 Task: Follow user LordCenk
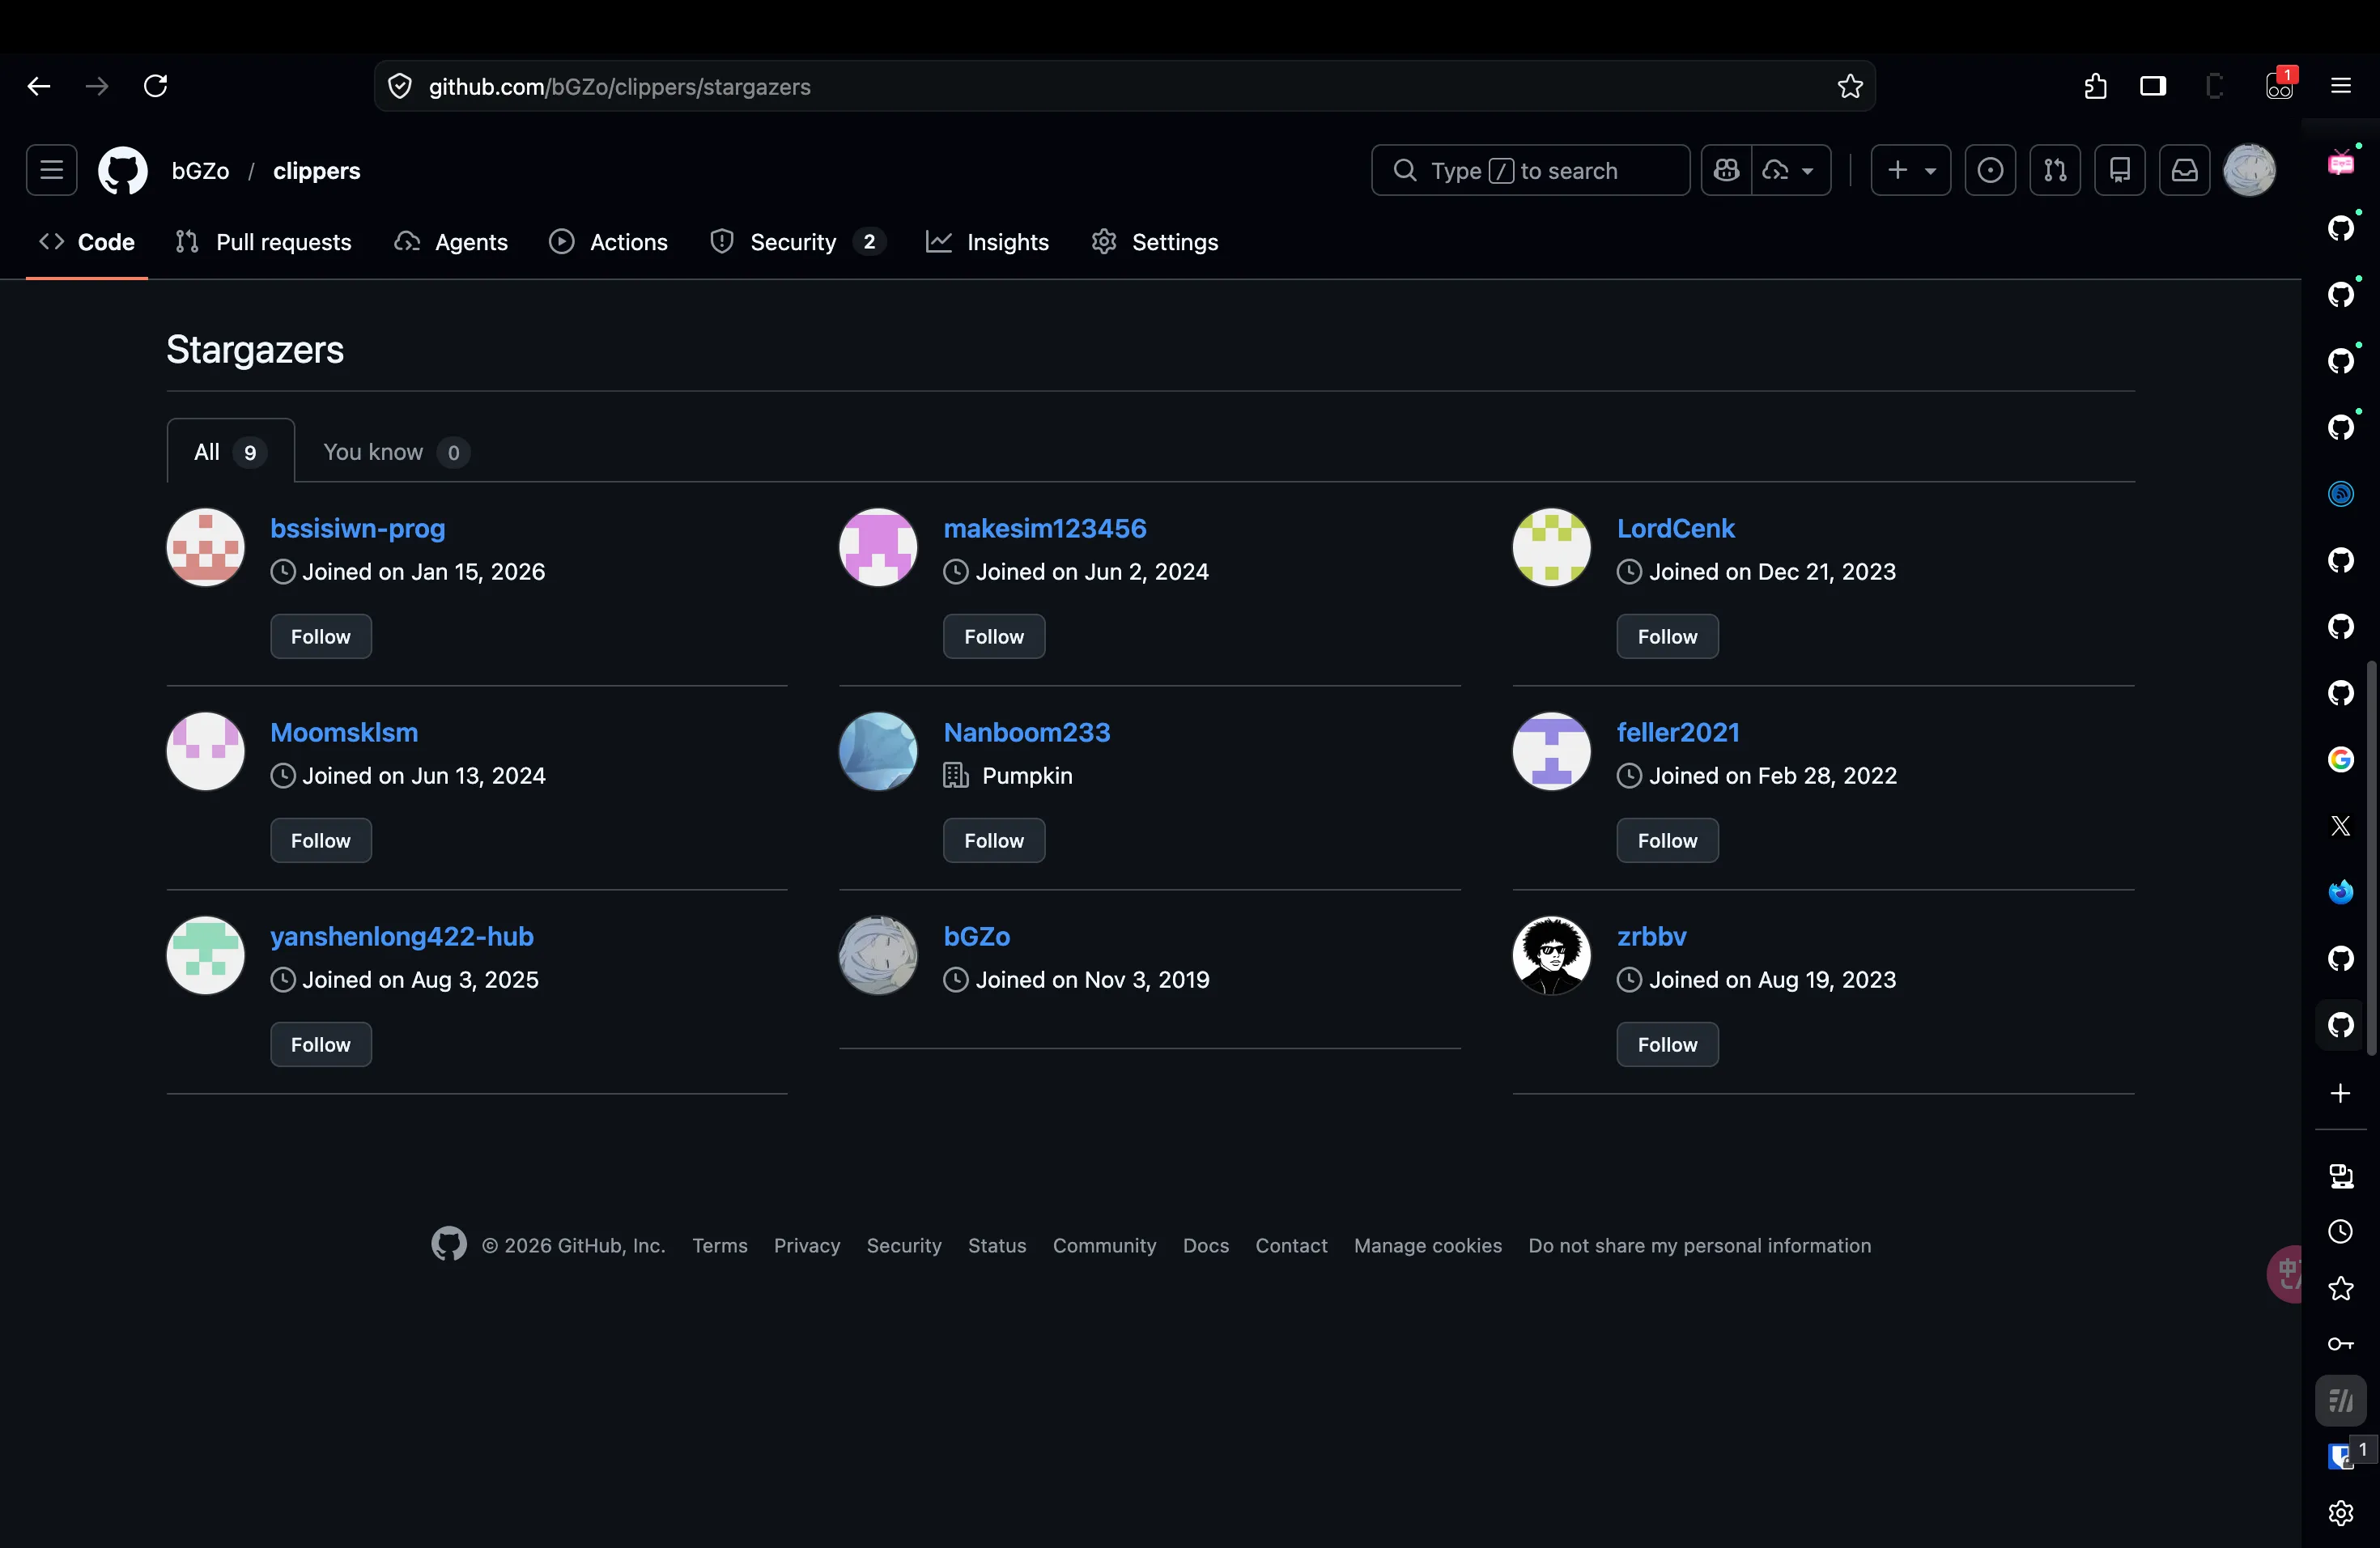(x=1667, y=637)
